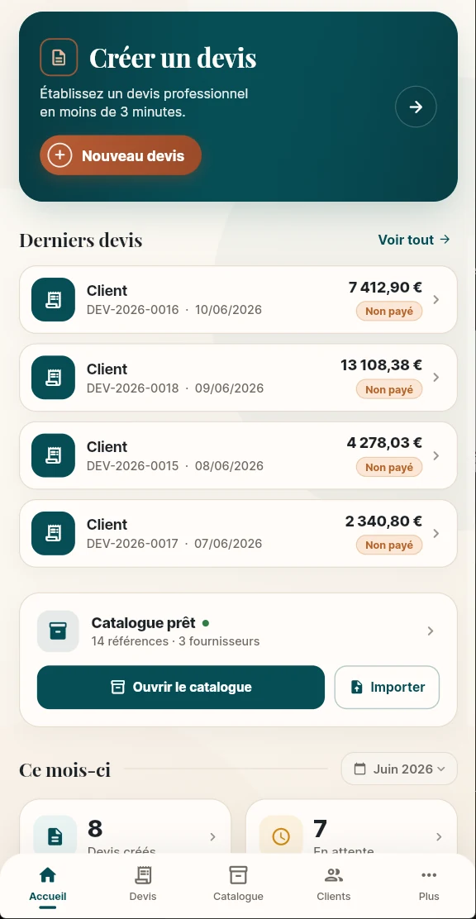Click the Importer button
Image resolution: width=476 pixels, height=919 pixels.
click(x=387, y=688)
